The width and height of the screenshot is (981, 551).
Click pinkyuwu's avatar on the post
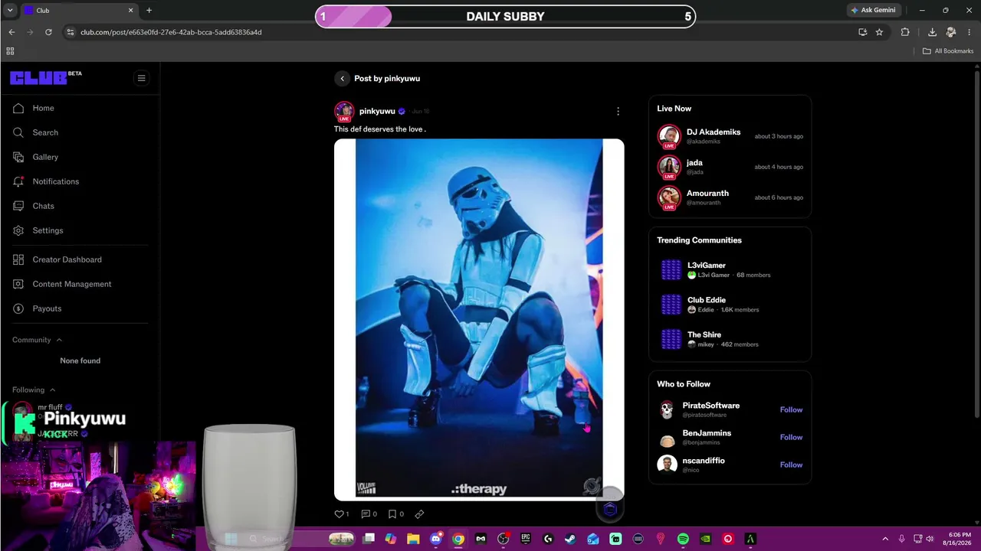coord(344,111)
